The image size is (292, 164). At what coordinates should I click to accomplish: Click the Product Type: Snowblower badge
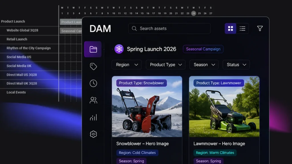coord(141,83)
